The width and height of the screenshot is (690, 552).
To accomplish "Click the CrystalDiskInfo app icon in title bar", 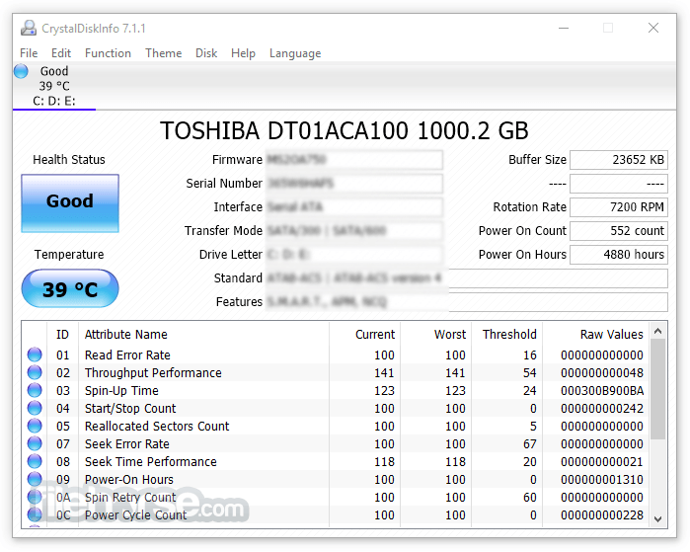I will click(29, 28).
